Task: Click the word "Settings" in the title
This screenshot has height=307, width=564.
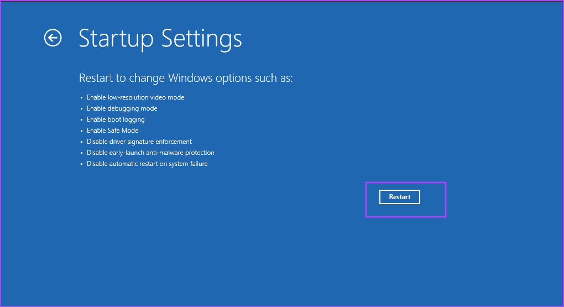Action: coord(201,39)
